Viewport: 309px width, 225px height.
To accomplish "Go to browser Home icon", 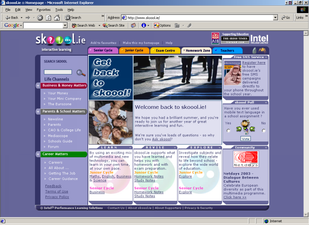I will 57,18.
